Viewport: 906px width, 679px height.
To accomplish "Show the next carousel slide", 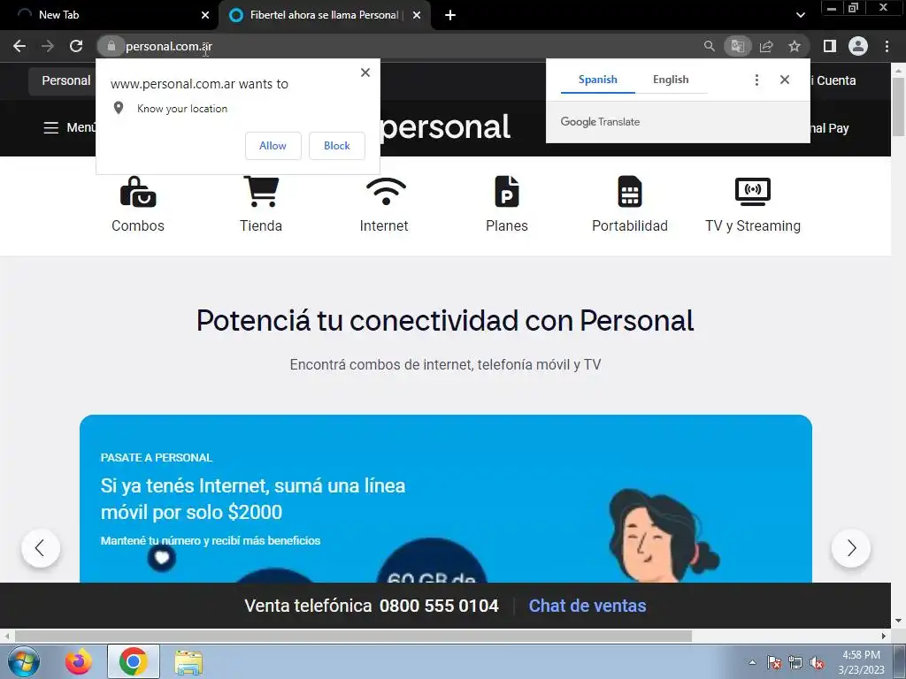I will point(850,548).
